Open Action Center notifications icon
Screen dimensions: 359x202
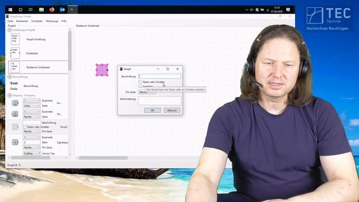[x=288, y=10]
